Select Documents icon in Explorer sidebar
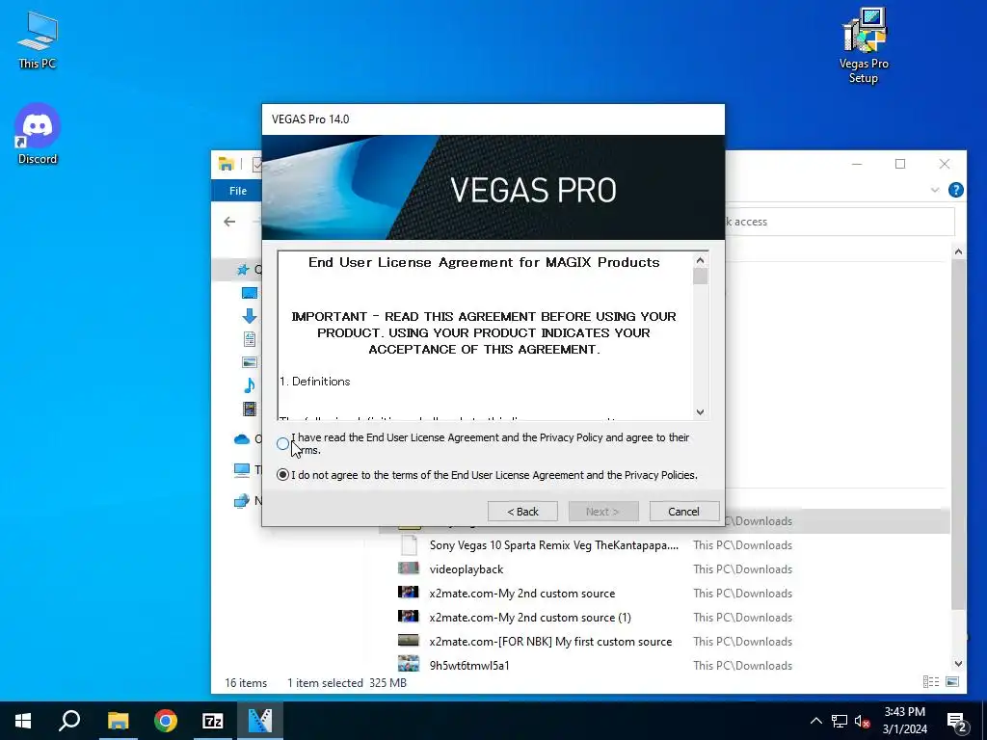 pos(250,339)
